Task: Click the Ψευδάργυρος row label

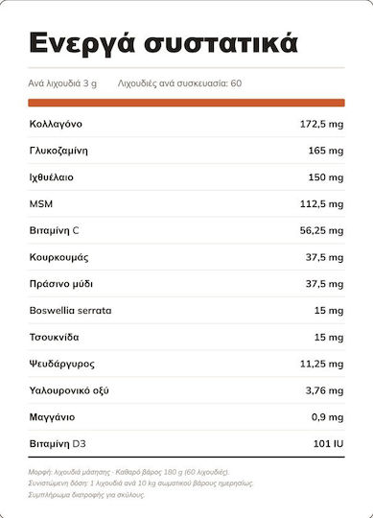Action: [x=61, y=364]
